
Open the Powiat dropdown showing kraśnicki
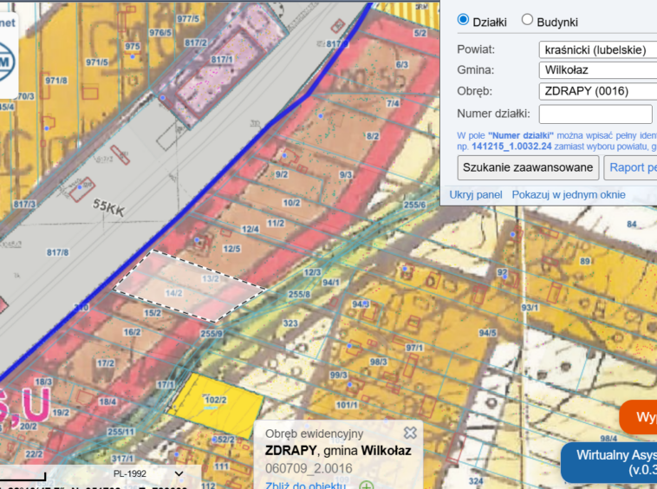(597, 50)
